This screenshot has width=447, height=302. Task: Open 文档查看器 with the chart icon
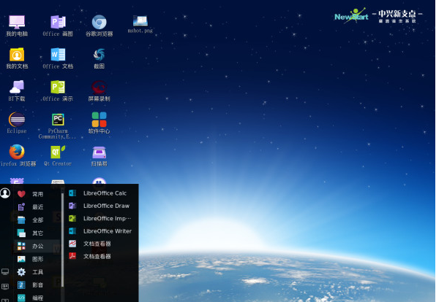101,244
